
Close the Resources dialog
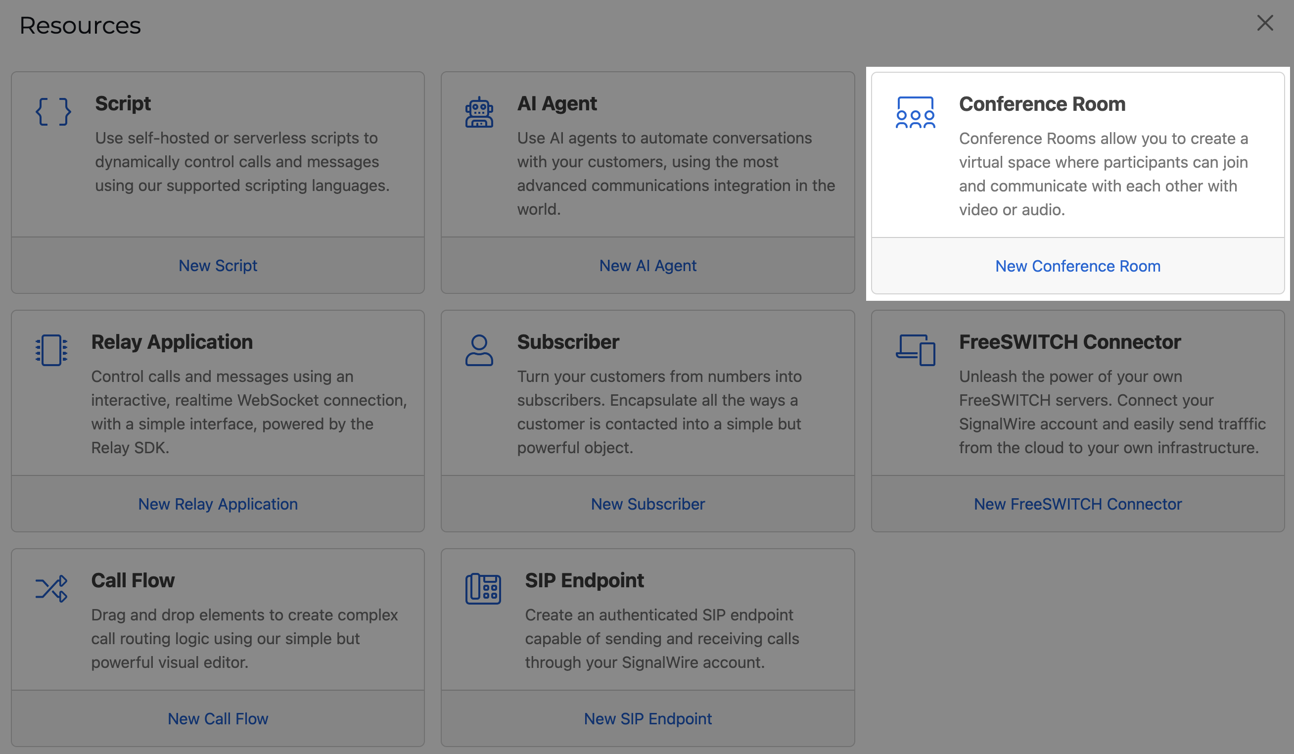[x=1265, y=24]
